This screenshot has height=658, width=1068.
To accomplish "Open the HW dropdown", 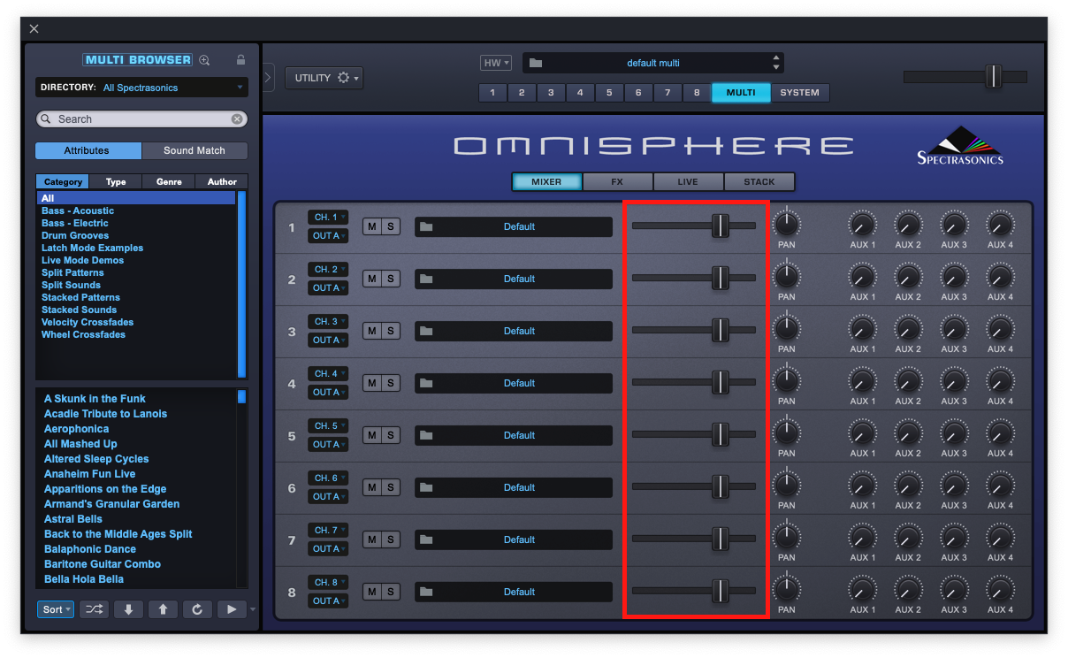I will 496,63.
